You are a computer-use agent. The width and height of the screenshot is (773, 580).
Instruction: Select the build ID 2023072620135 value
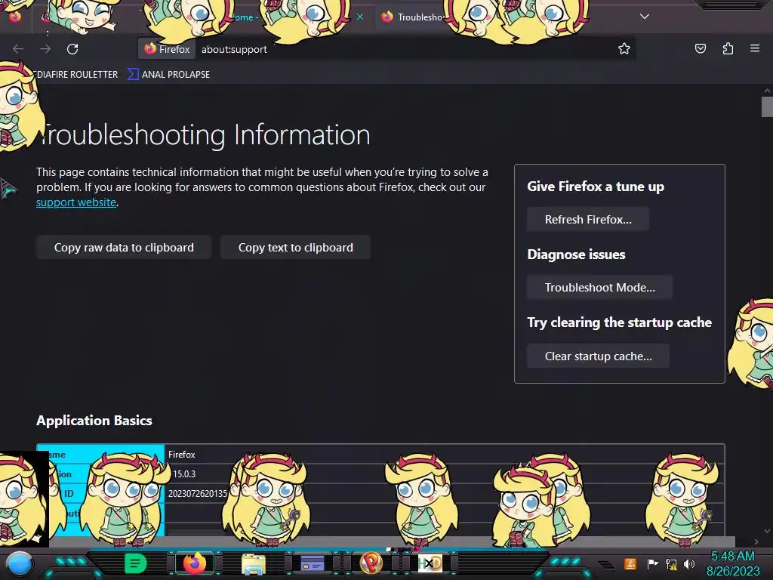pos(198,494)
